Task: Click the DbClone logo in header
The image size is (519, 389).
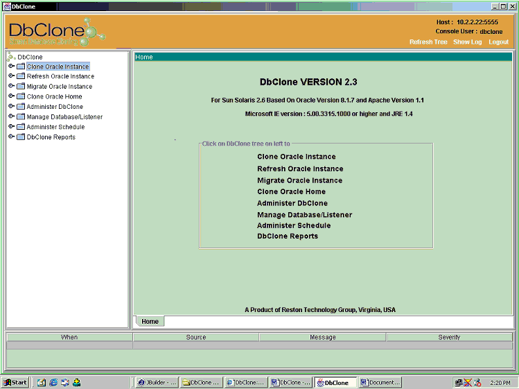Action: 56,32
